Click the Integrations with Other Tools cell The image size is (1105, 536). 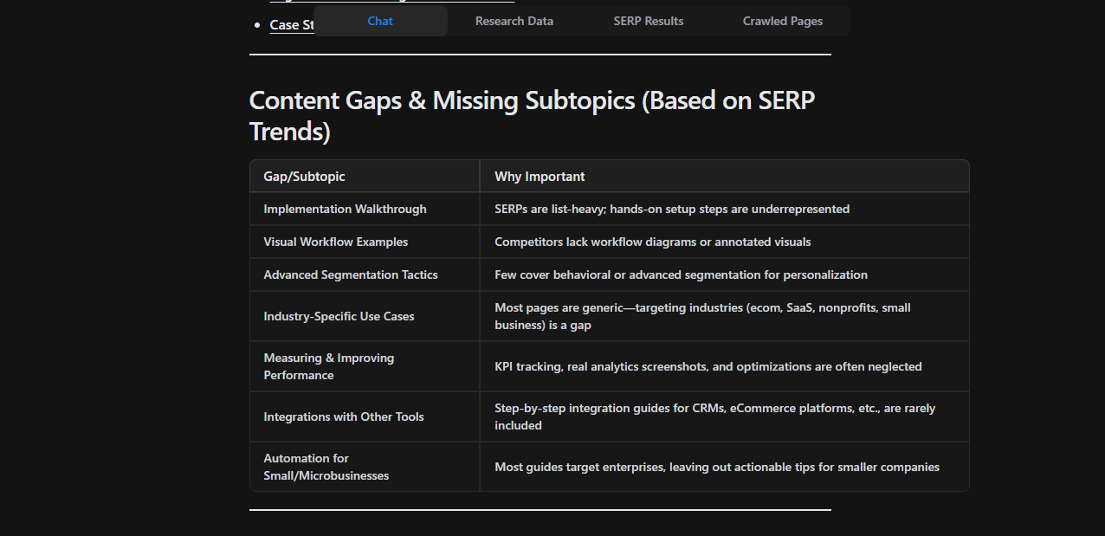(x=343, y=417)
